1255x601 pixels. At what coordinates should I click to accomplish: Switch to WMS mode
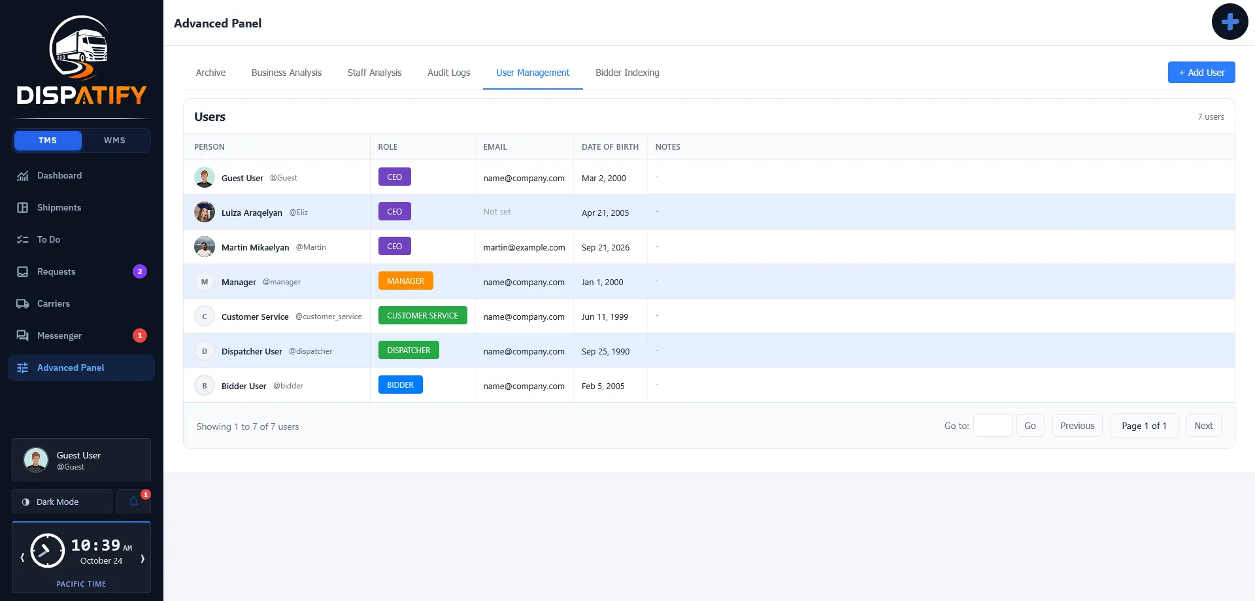coord(114,141)
